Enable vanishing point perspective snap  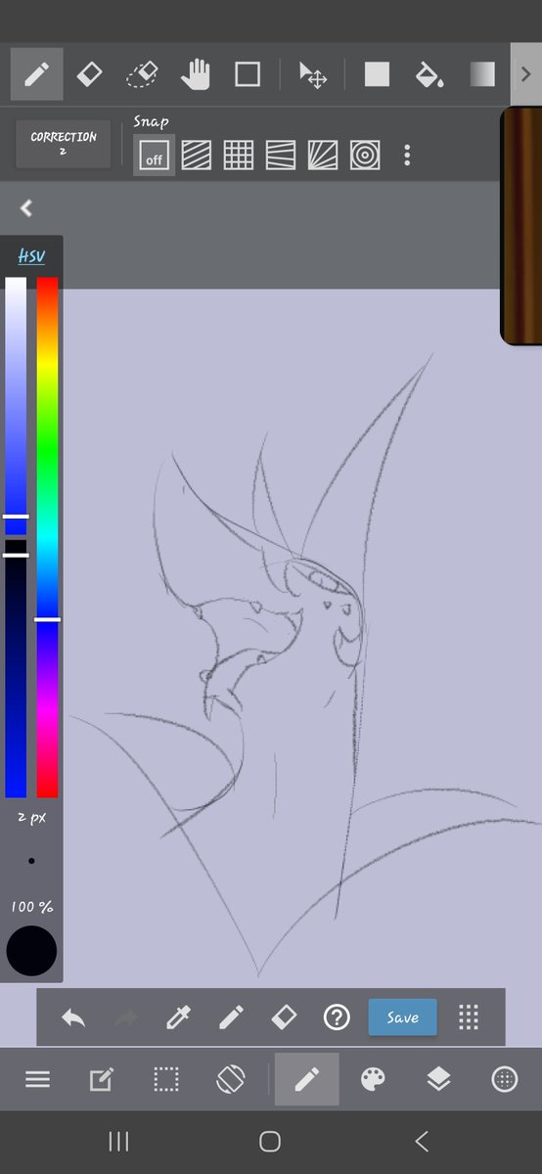coord(281,155)
